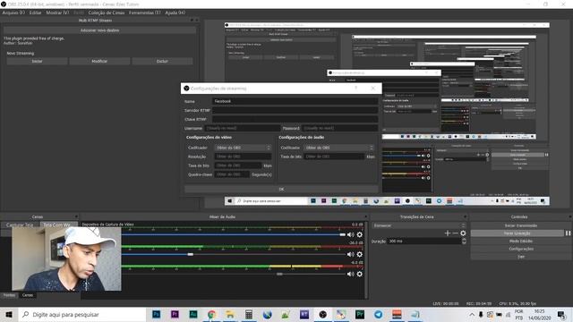This screenshot has width=573, height=322.
Task: Open transition properties gear icon
Action: 463,233
